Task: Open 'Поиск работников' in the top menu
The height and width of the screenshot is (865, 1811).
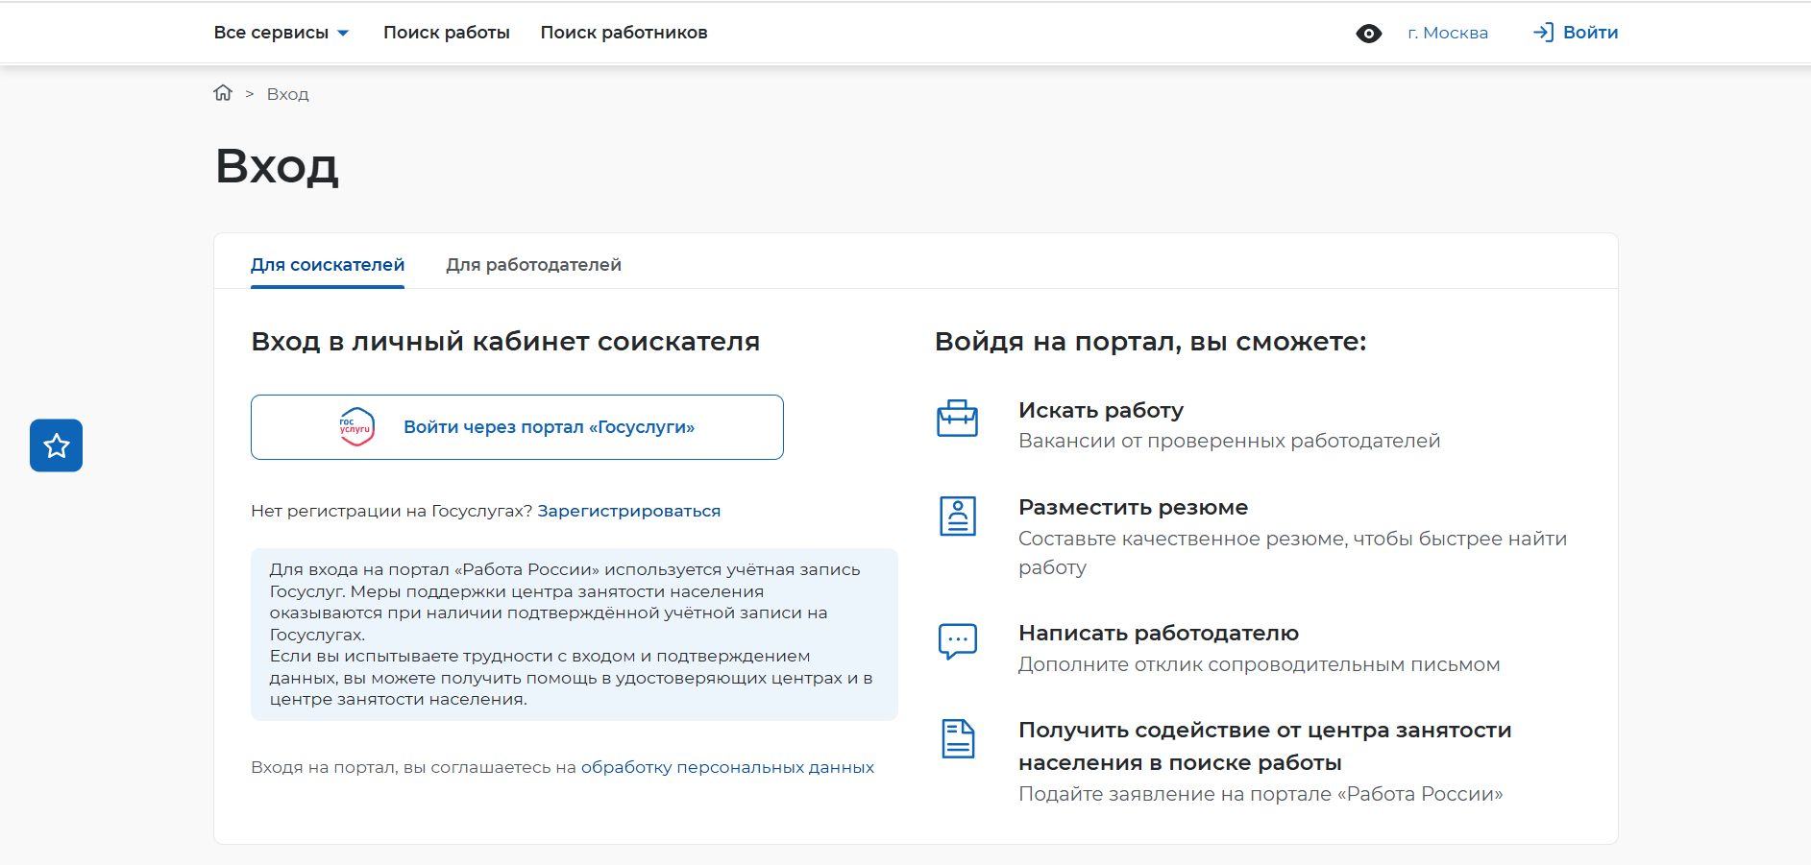Action: [x=624, y=33]
